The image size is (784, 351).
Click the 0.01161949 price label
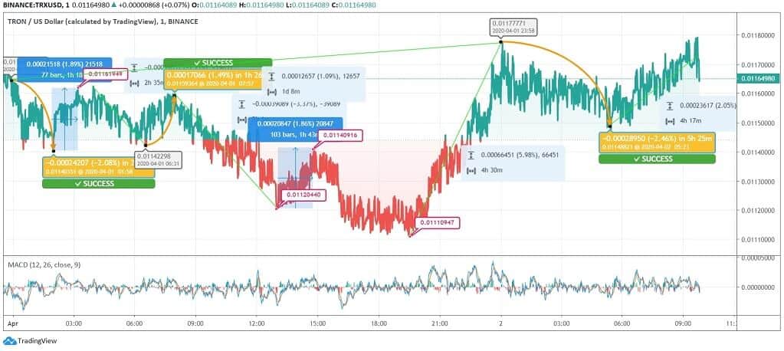106,74
